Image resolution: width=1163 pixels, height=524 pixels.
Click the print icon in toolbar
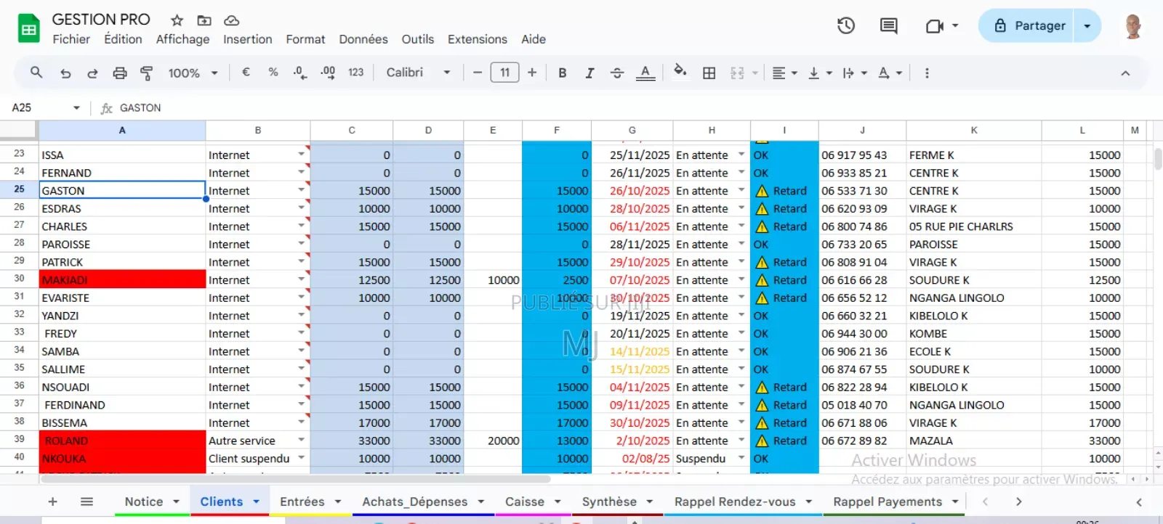click(x=120, y=73)
